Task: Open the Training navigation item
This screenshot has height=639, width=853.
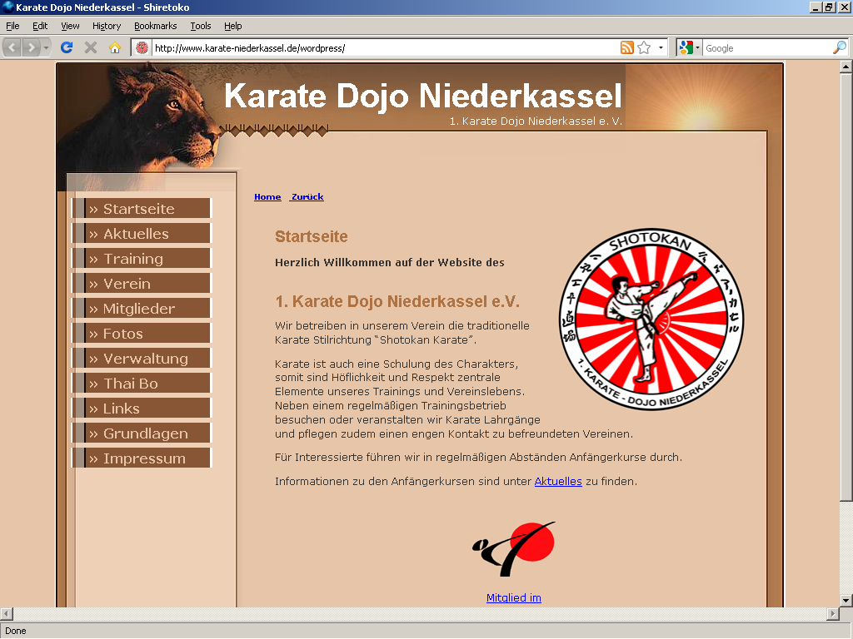Action: point(142,259)
